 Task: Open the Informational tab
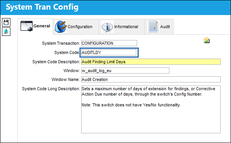[x=122, y=27]
